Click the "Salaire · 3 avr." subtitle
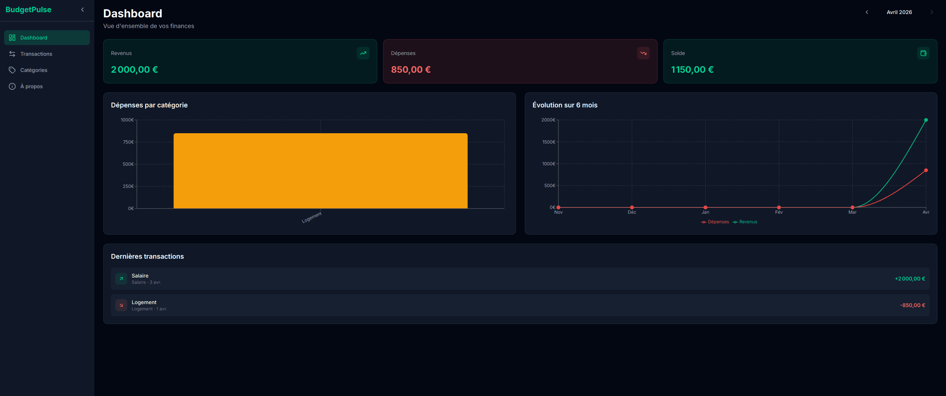Image resolution: width=946 pixels, height=396 pixels. 146,282
